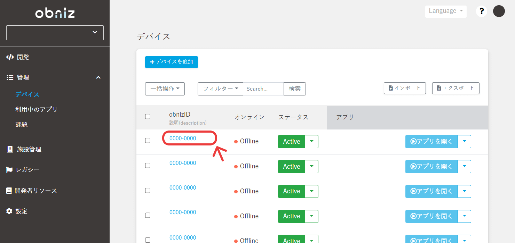Click the 開発者リソース book icon

coord(9,191)
